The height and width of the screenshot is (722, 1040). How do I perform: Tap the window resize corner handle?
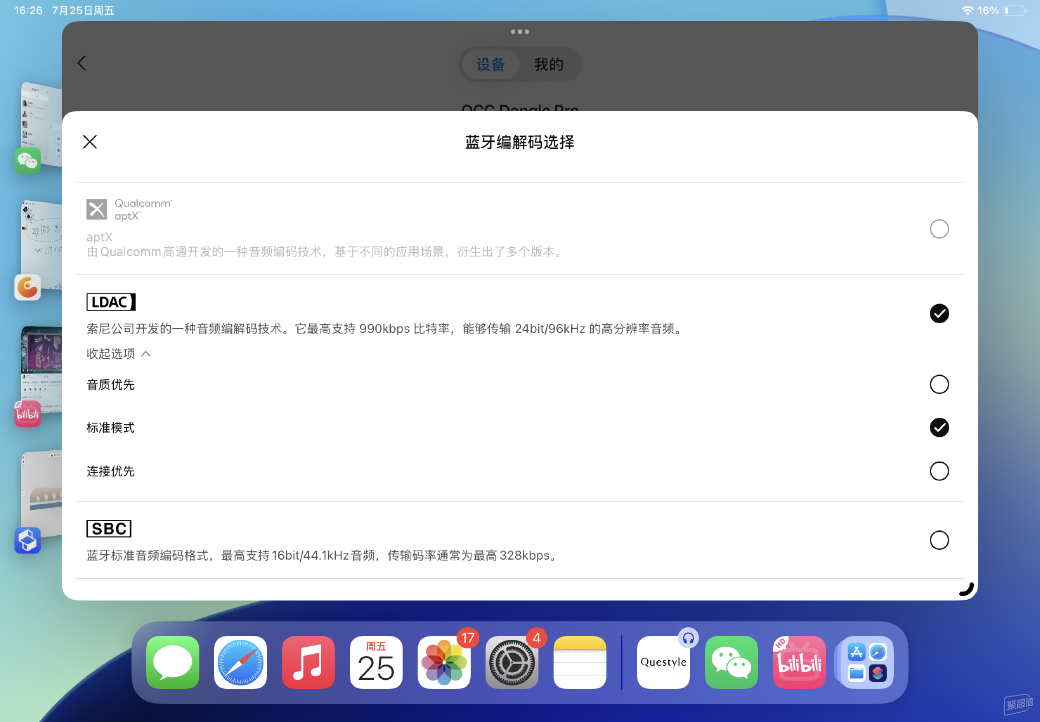coord(967,589)
